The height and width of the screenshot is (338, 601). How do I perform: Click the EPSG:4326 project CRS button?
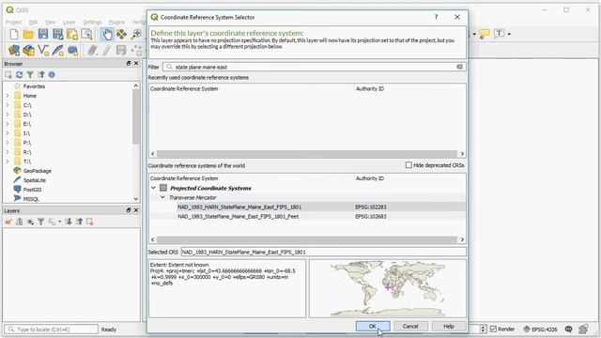pos(541,329)
